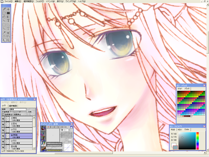Open the 編集 menu in main menu bar
The image size is (209, 157).
(x=18, y=1)
